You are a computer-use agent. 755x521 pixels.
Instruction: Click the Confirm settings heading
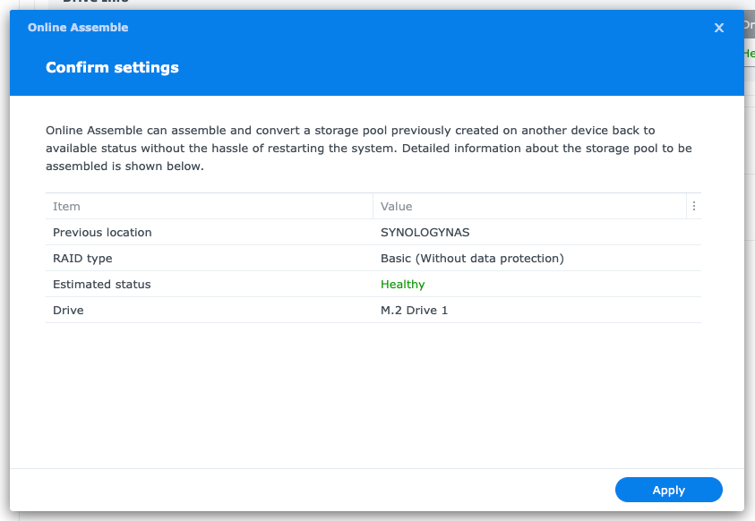112,67
